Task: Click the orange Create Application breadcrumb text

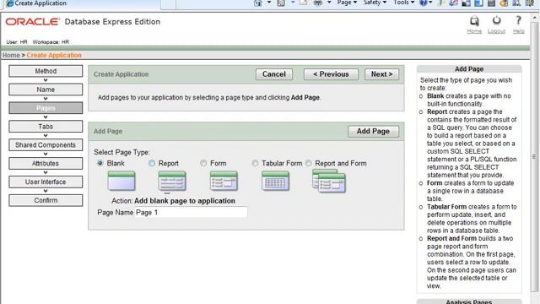Action: [x=54, y=55]
